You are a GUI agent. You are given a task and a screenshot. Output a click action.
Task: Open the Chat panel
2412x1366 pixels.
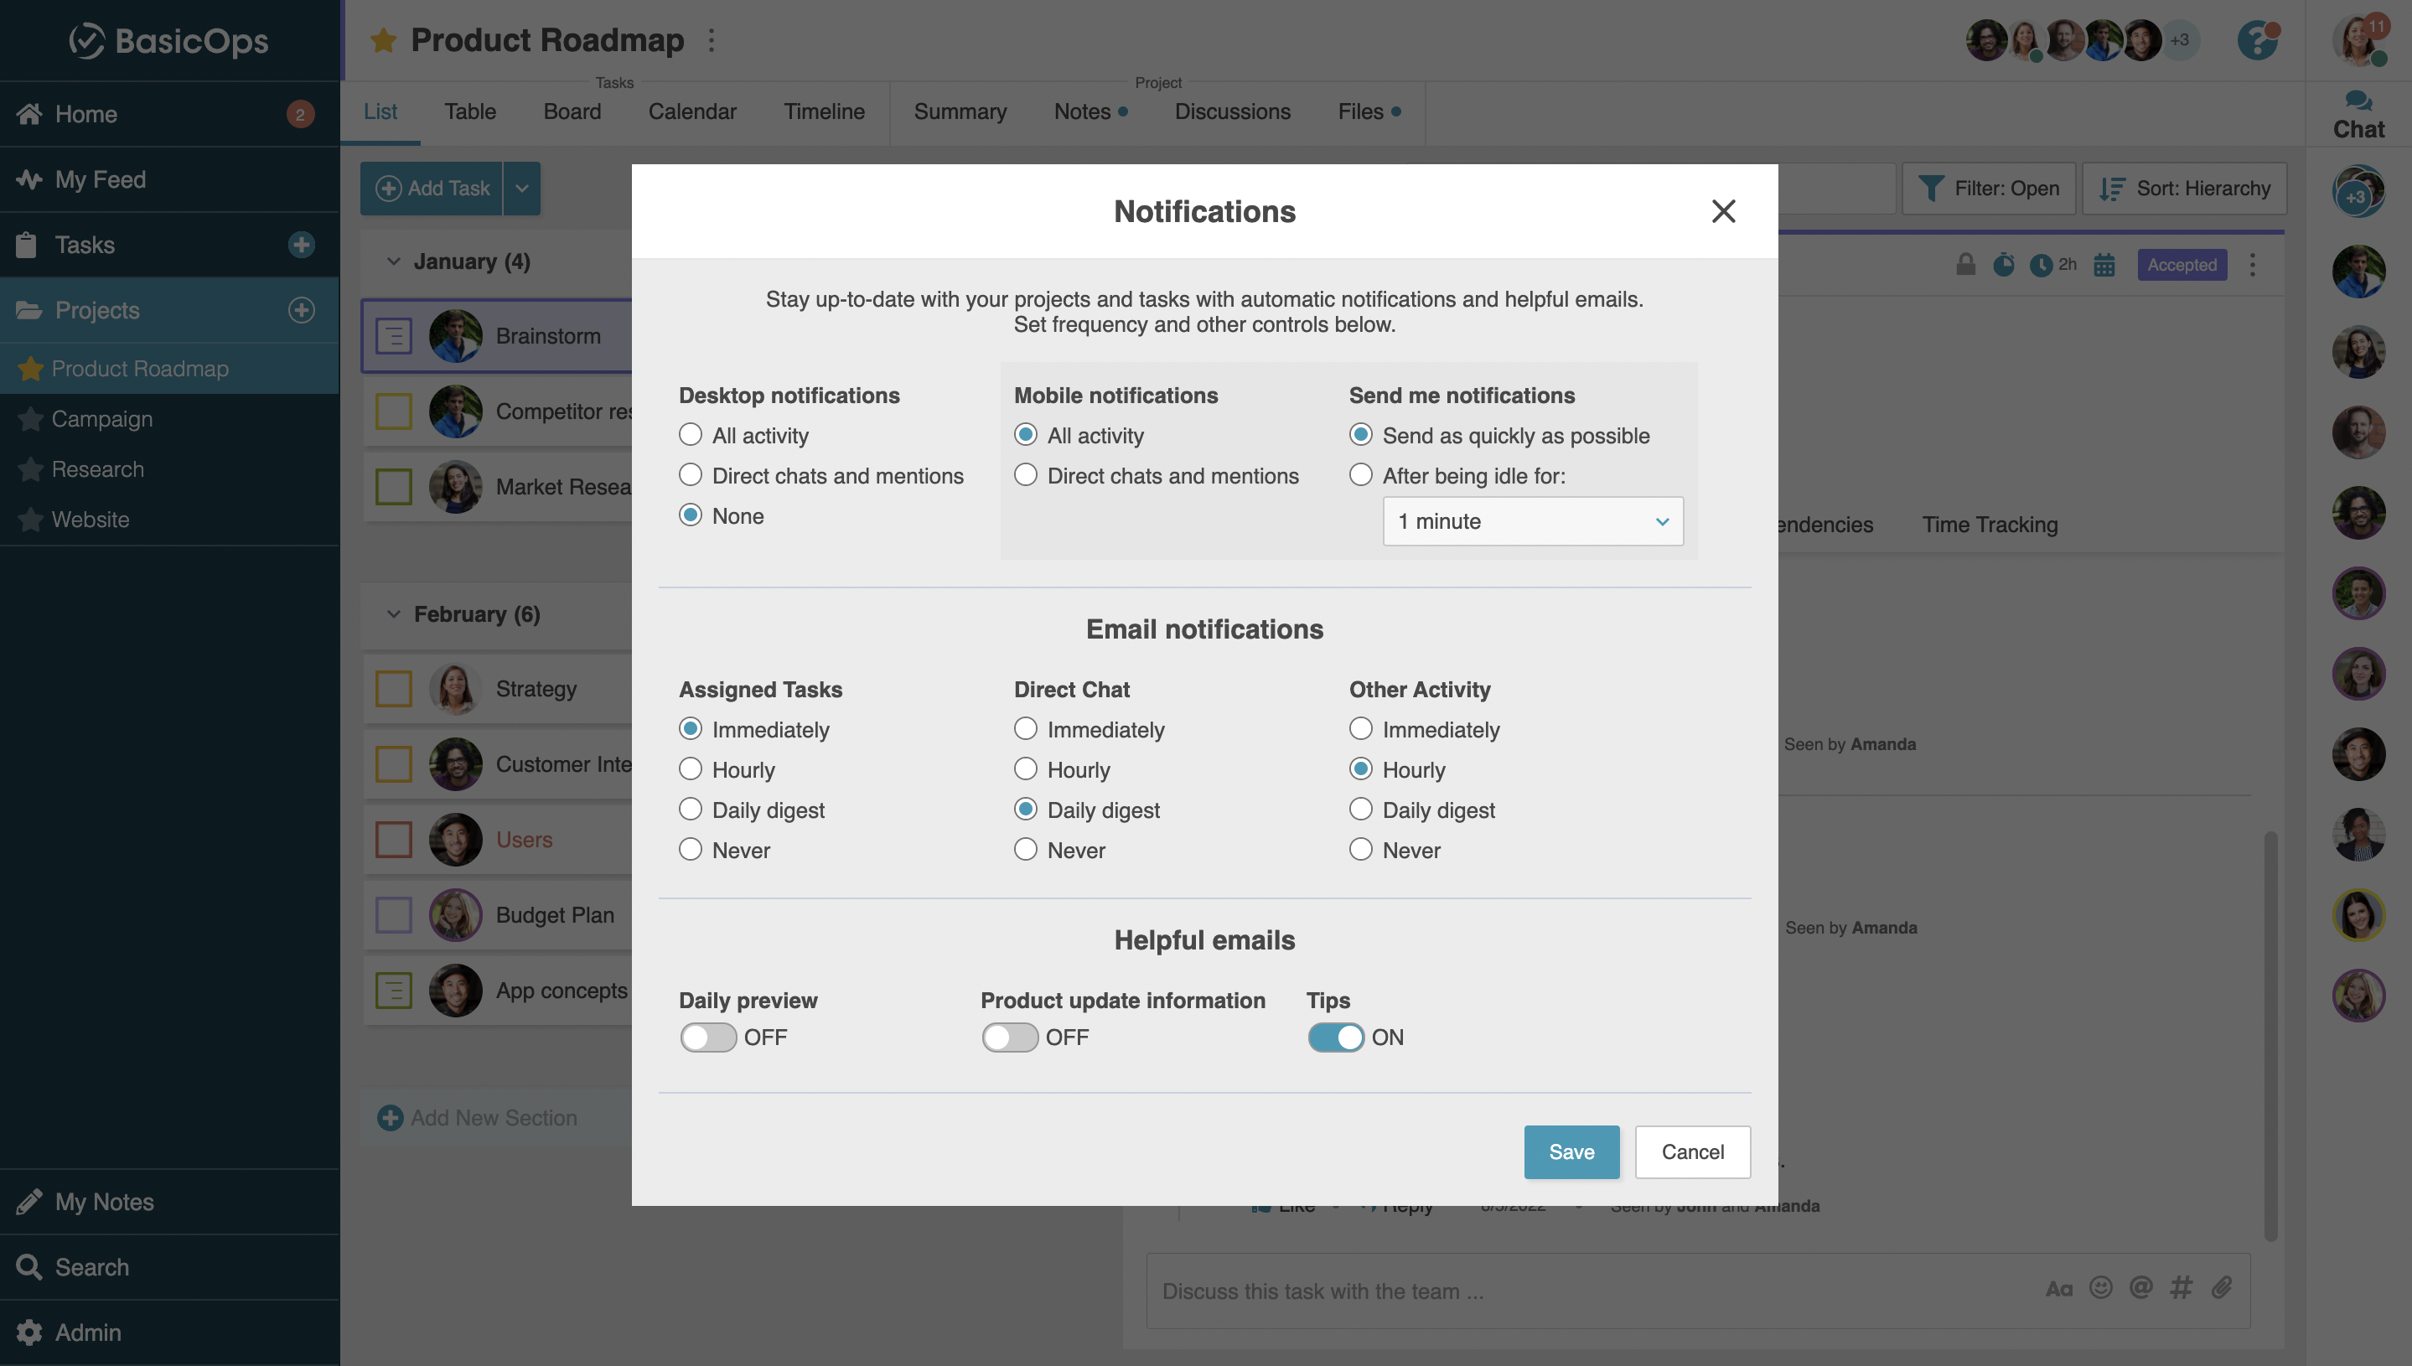tap(2358, 111)
